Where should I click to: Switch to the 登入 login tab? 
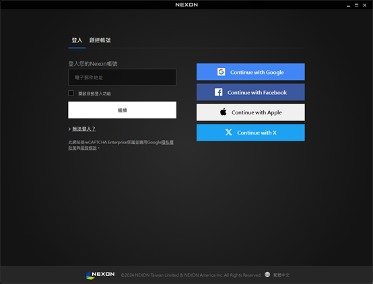(77, 40)
